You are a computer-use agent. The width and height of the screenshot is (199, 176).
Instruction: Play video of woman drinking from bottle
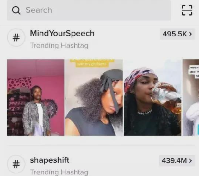[152, 97]
